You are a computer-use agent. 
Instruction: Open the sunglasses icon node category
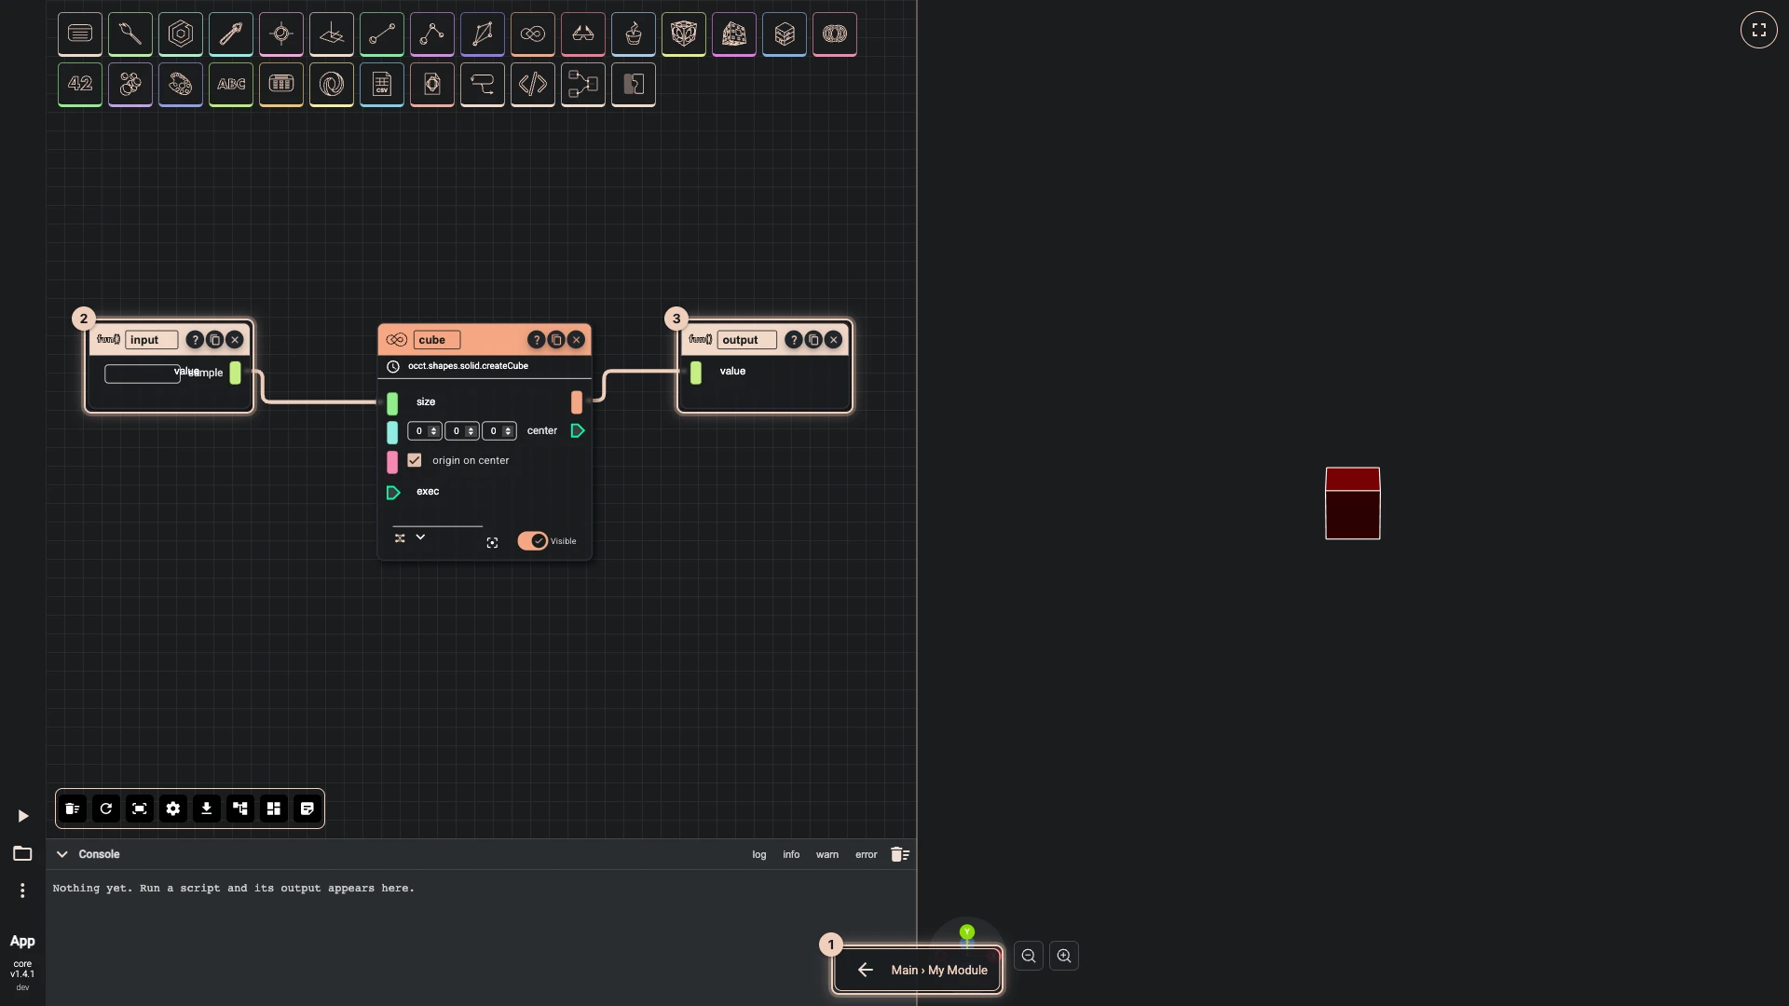pyautogui.click(x=583, y=34)
